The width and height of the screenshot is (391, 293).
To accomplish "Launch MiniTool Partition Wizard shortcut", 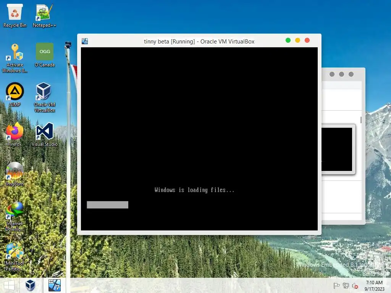I will coord(15,257).
